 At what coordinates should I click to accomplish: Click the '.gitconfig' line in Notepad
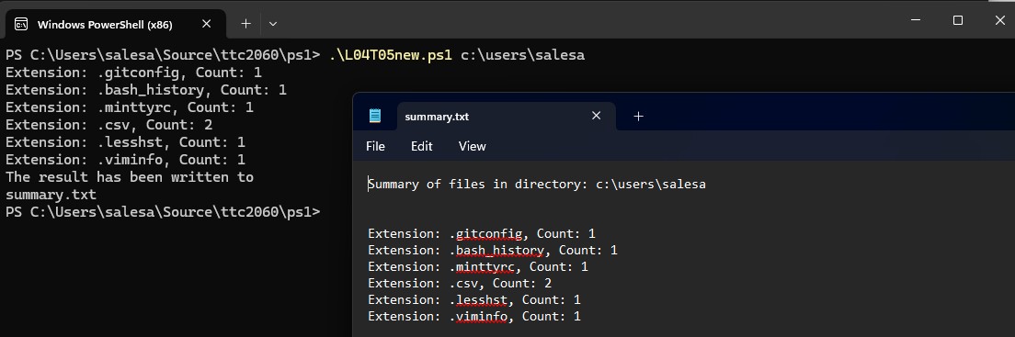coord(481,233)
